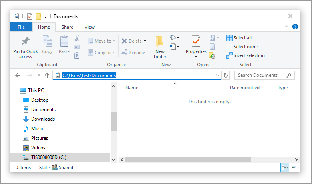The image size is (312, 184).
Task: Open the Easy access menu icon
Action: (174, 47)
